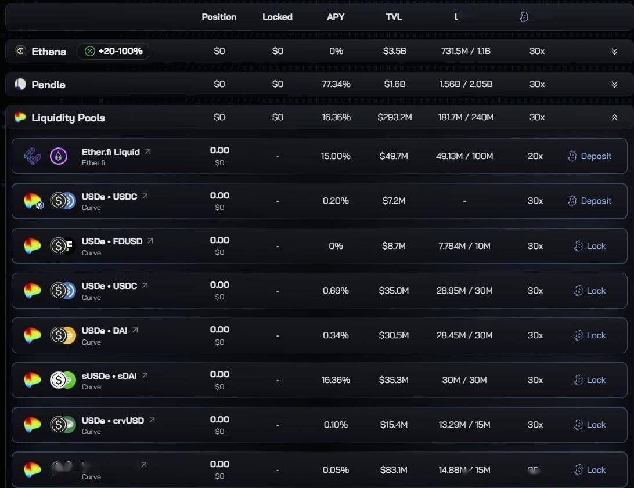Lock in the USDe • FDUSD pool
634x488 pixels.
point(590,246)
